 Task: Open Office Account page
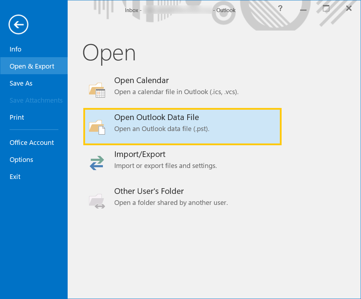[32, 143]
